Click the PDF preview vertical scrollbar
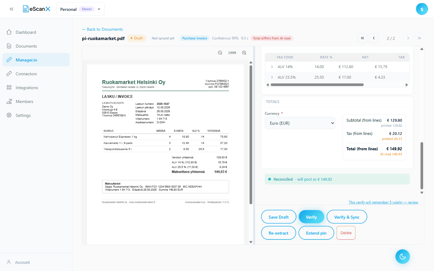 click(x=251, y=135)
